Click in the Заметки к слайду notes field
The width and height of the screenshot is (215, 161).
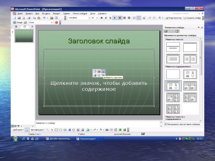pos(98,124)
